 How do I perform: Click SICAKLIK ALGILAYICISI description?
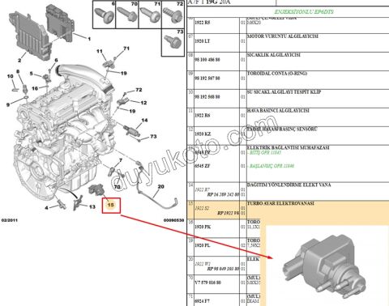point(274,55)
